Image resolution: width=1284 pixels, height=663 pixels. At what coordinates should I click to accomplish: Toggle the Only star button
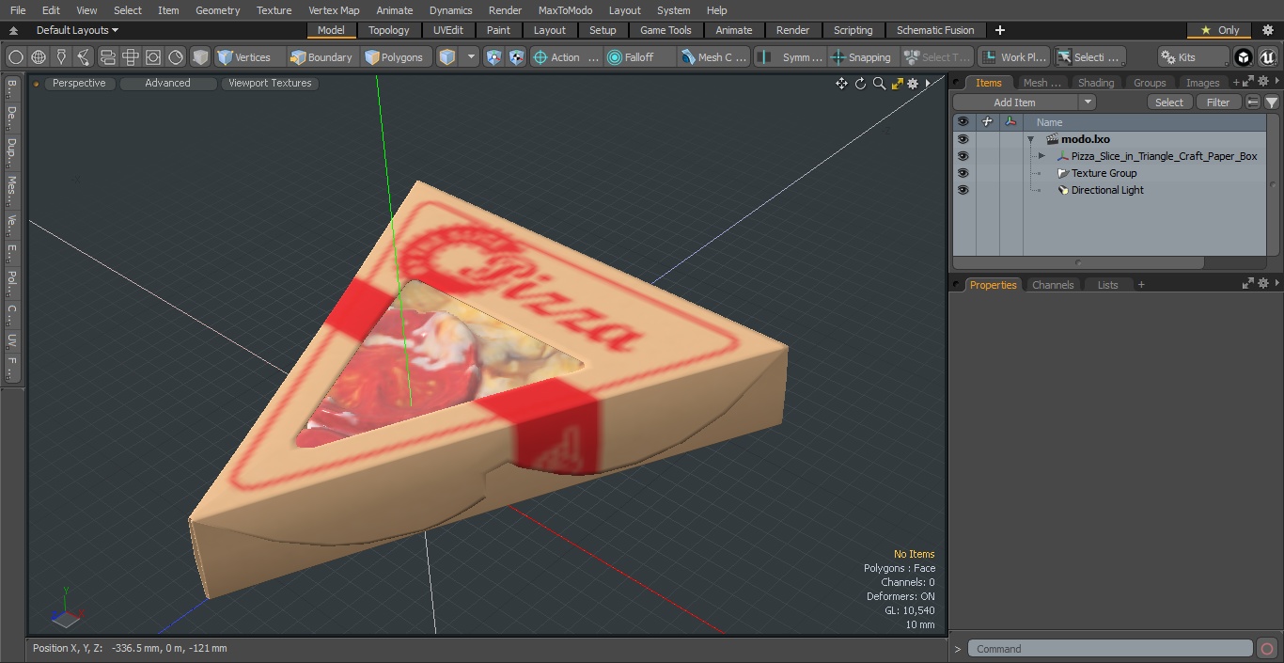[x=1220, y=30]
